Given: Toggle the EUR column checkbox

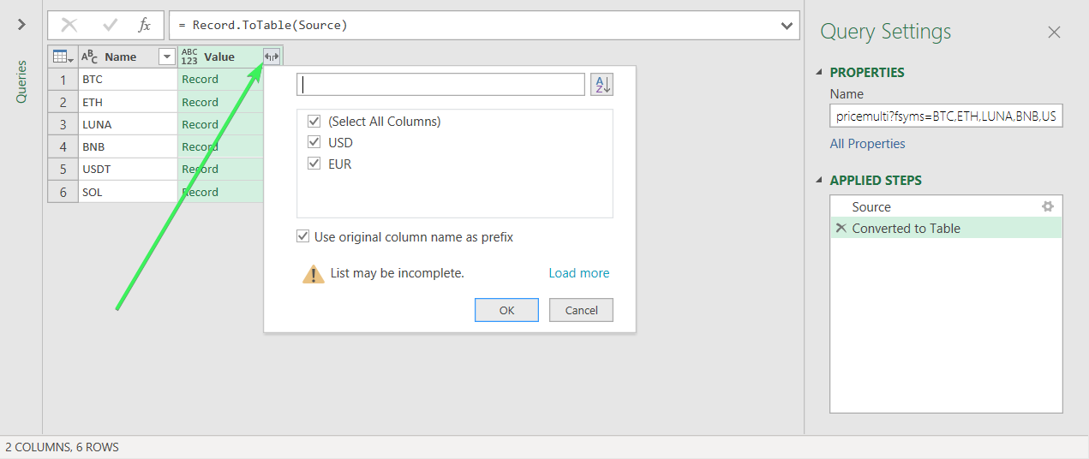Looking at the screenshot, I should click(x=314, y=164).
